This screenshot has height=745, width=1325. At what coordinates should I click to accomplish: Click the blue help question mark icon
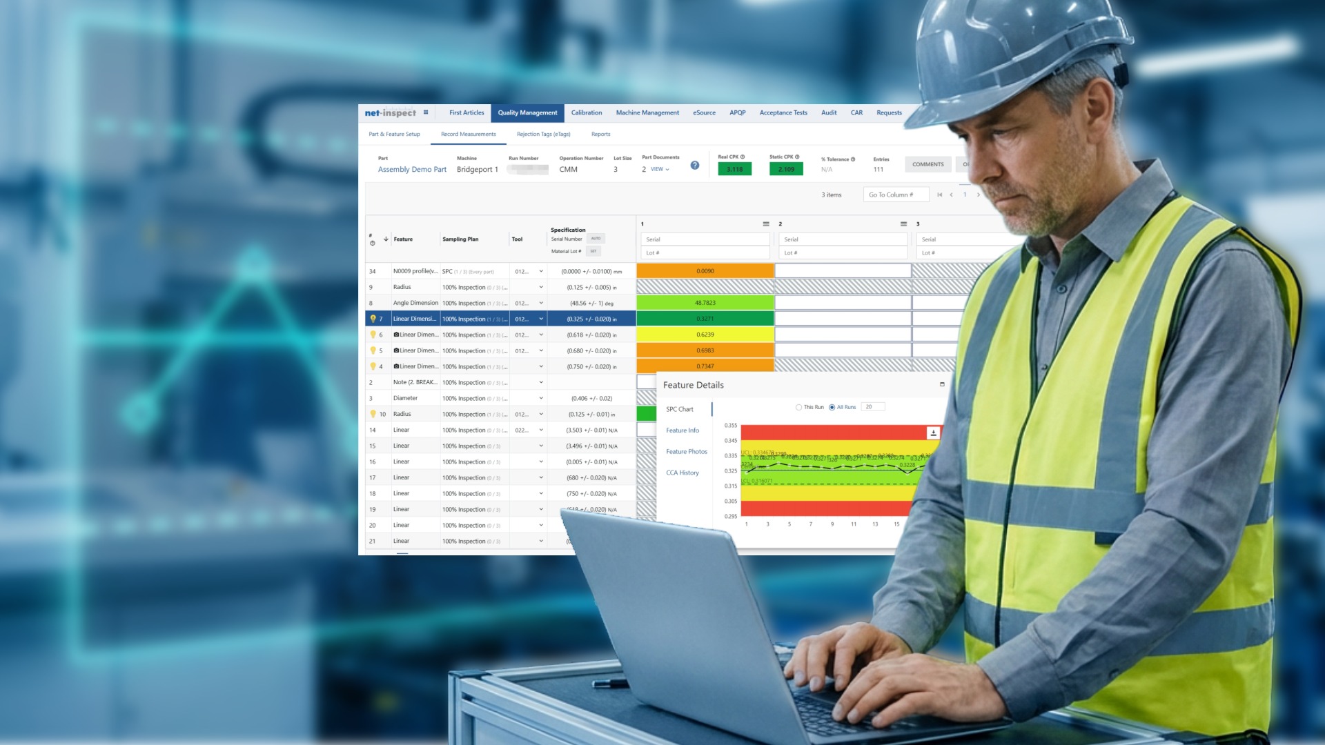(x=695, y=166)
